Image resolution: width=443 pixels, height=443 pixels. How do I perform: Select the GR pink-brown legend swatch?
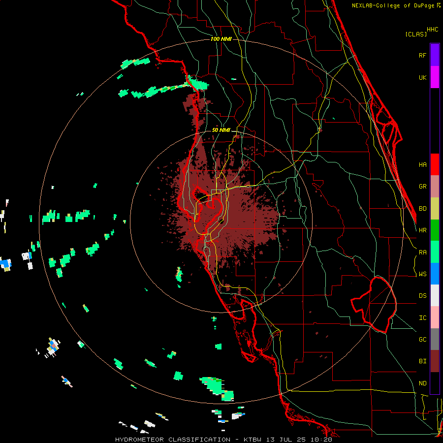click(435, 187)
